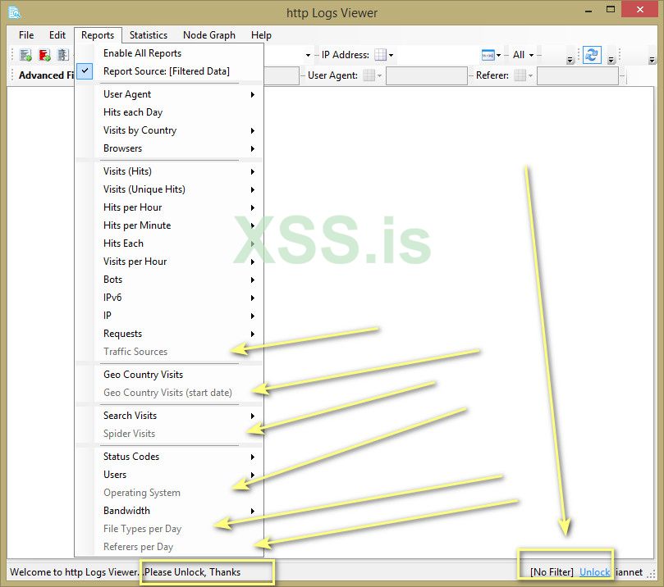
Task: Open the Node Graph menu
Action: pos(209,35)
